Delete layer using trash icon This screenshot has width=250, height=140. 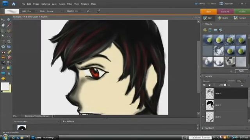pos(242,85)
